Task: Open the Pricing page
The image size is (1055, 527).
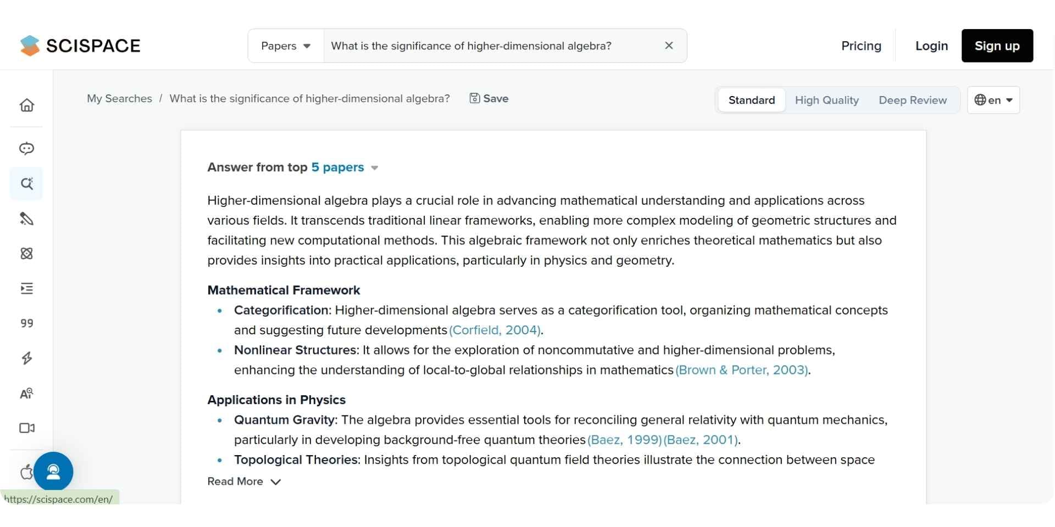Action: (x=861, y=46)
